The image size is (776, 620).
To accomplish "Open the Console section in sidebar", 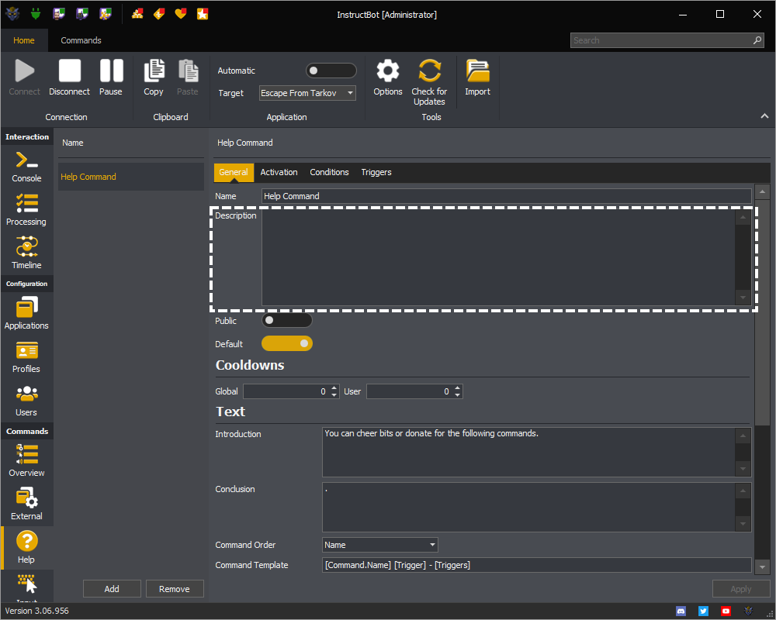I will 26,167.
